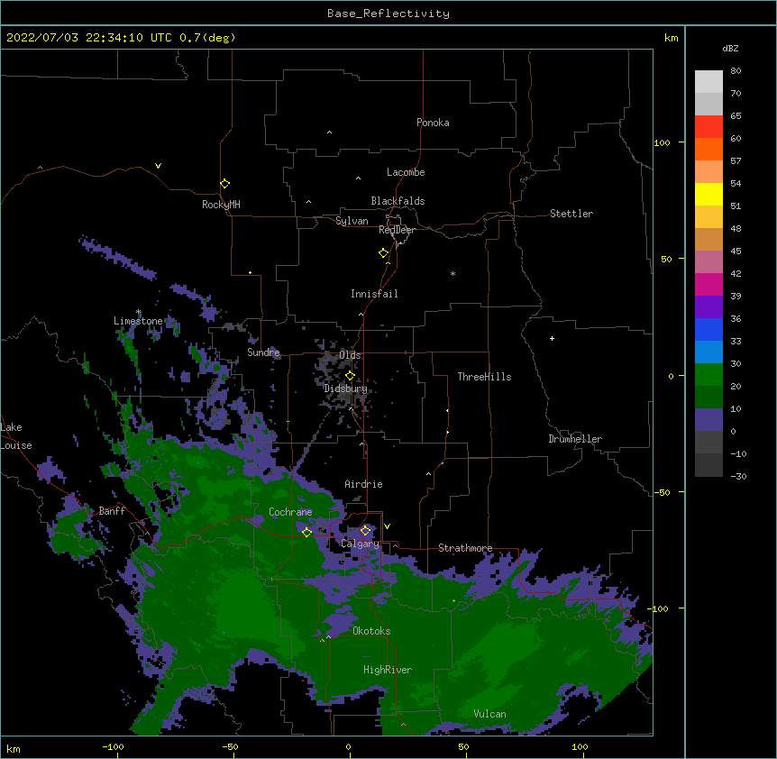
Task: Click the Lacombe city label
Action: click(x=406, y=172)
